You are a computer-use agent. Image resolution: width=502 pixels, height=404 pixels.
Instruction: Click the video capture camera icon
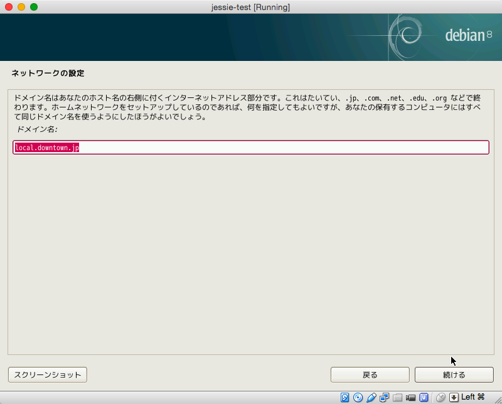click(410, 398)
